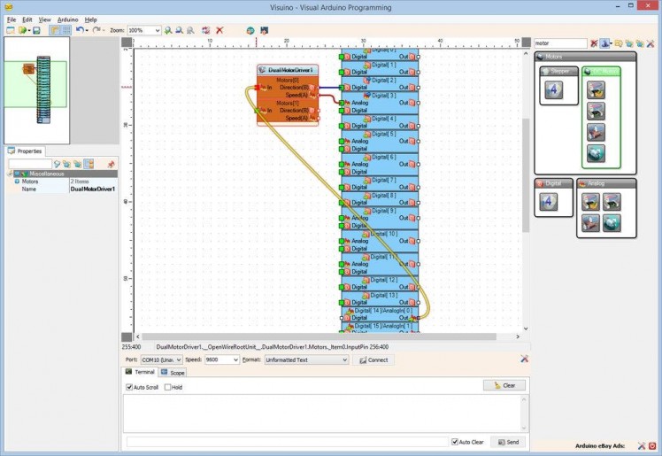Select the Stepper motor component in the Motors palette
The image size is (662, 456).
[553, 89]
